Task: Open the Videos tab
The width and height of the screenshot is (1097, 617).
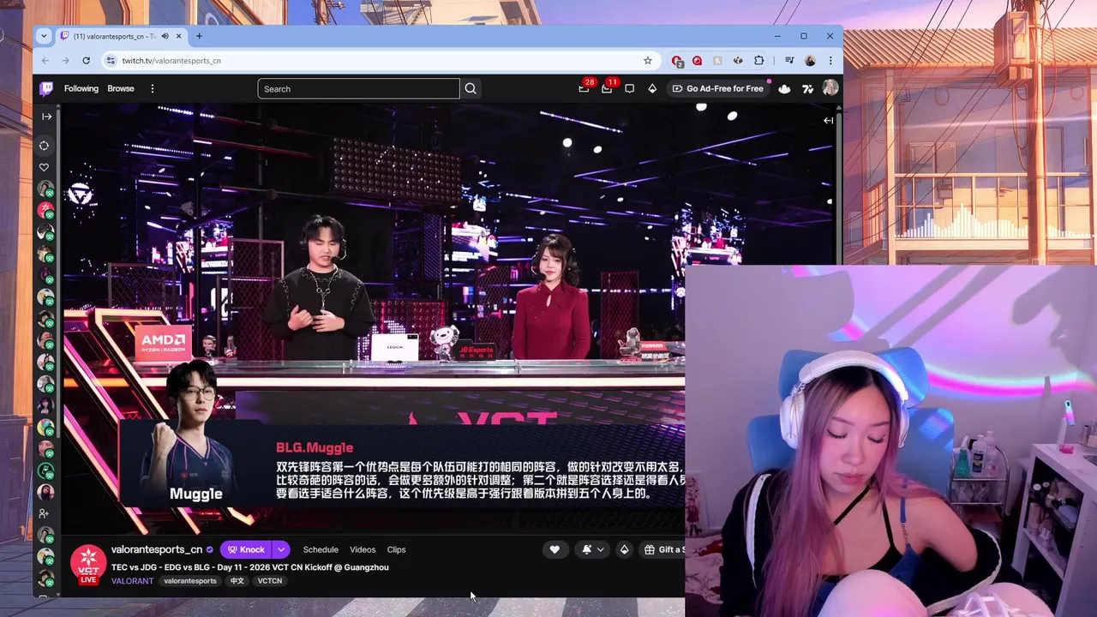Action: (363, 549)
